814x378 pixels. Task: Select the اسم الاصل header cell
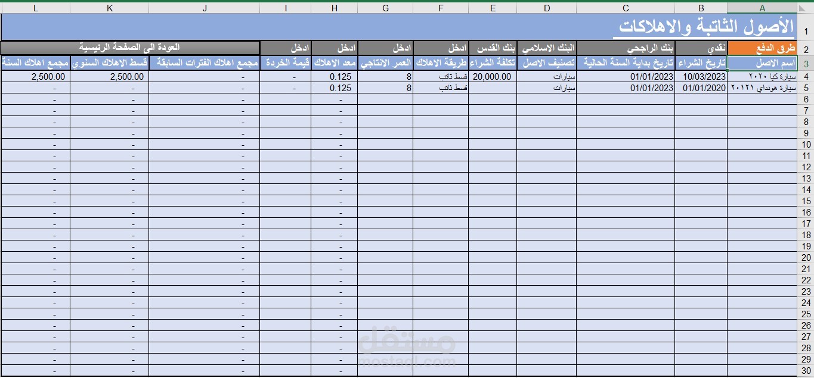coord(762,63)
